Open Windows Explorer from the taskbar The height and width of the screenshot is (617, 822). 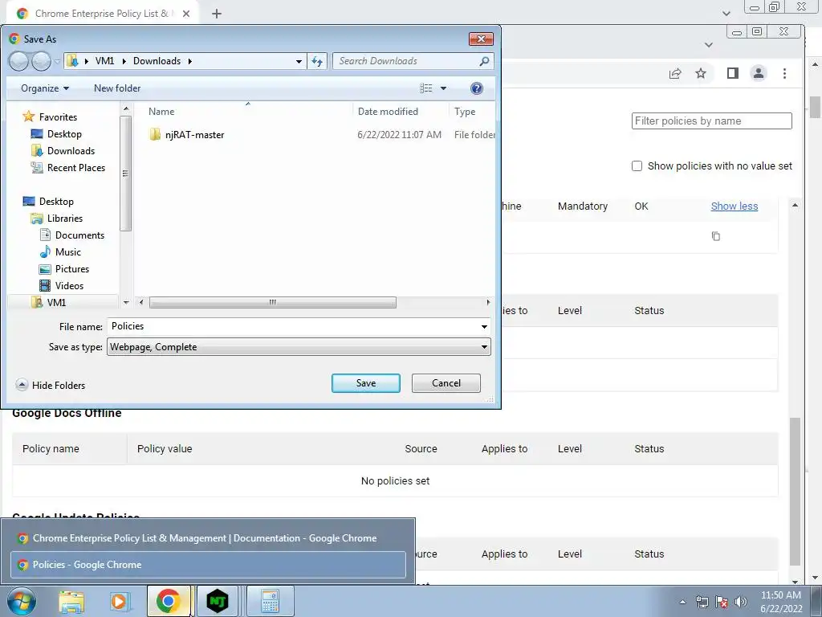(71, 601)
